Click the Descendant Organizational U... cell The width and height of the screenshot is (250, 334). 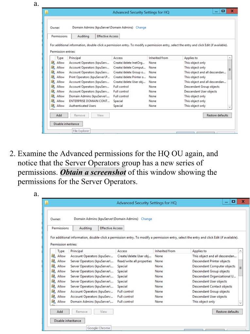[x=214, y=276]
